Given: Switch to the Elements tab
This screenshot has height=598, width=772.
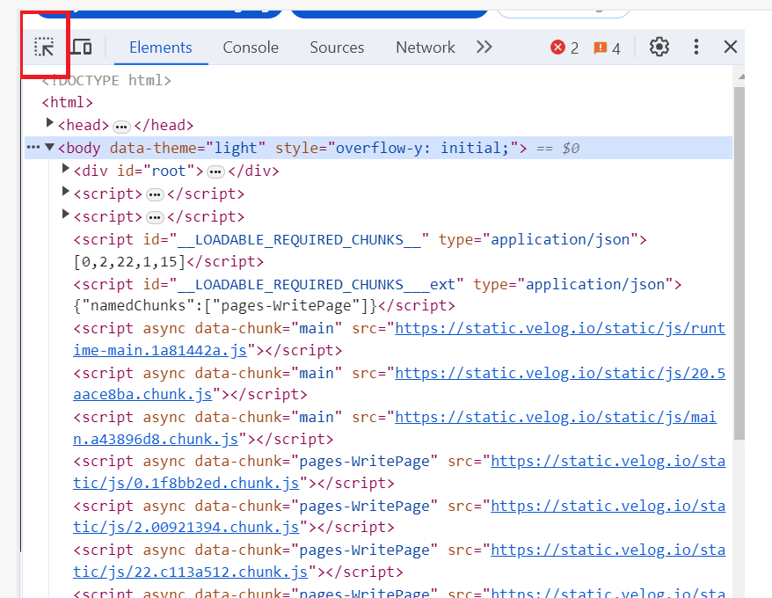Looking at the screenshot, I should pos(161,47).
